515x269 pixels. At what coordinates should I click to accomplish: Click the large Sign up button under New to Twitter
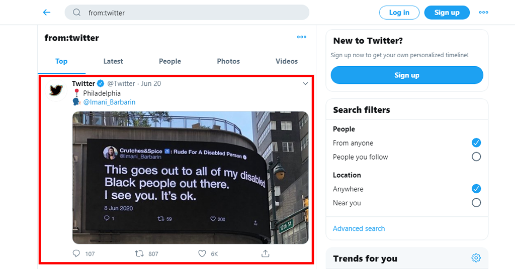406,75
